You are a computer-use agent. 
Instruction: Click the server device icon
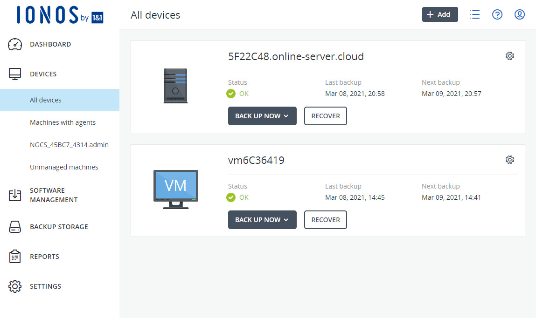click(x=175, y=86)
